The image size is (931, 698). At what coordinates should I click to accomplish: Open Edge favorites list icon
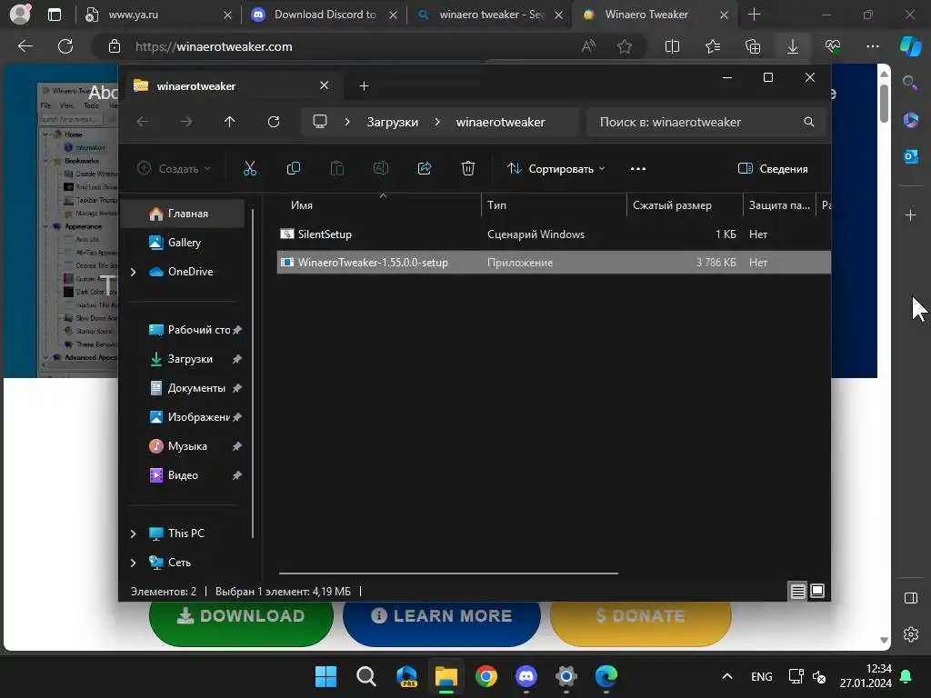tap(713, 46)
